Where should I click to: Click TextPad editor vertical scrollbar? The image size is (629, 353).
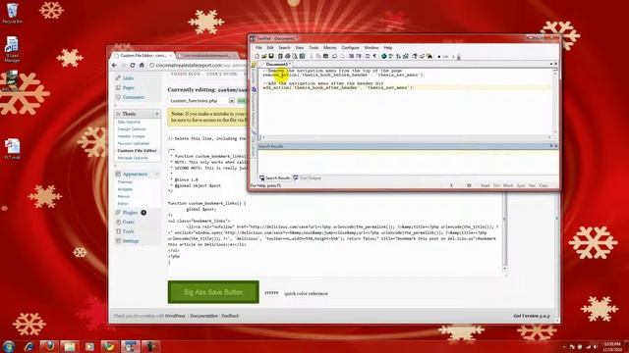555,102
